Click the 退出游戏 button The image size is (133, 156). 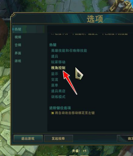click(x=28, y=138)
